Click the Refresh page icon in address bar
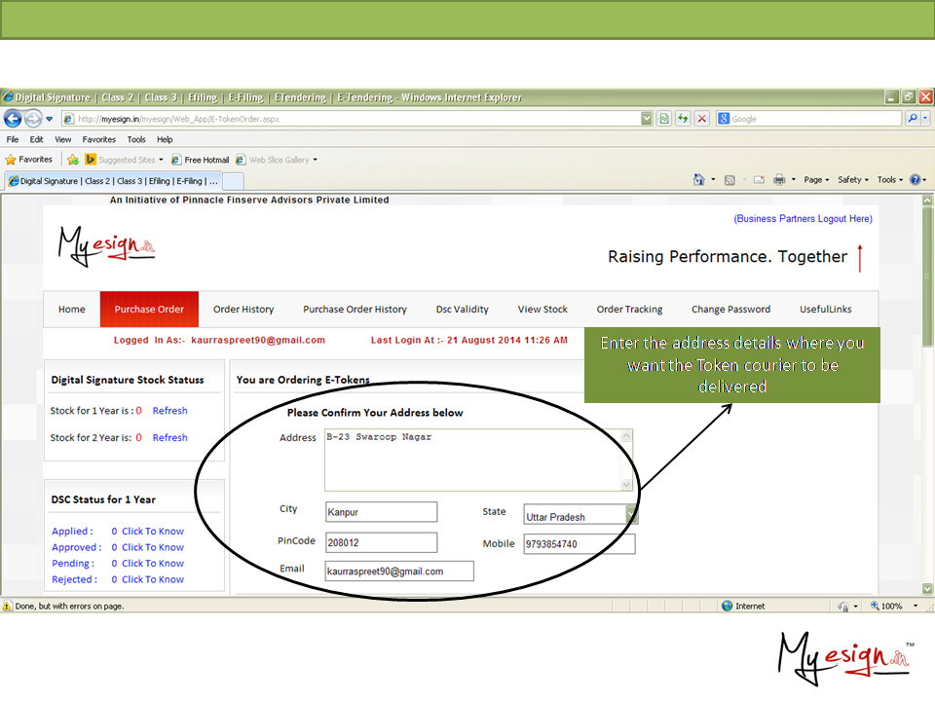The image size is (935, 701). [x=683, y=119]
